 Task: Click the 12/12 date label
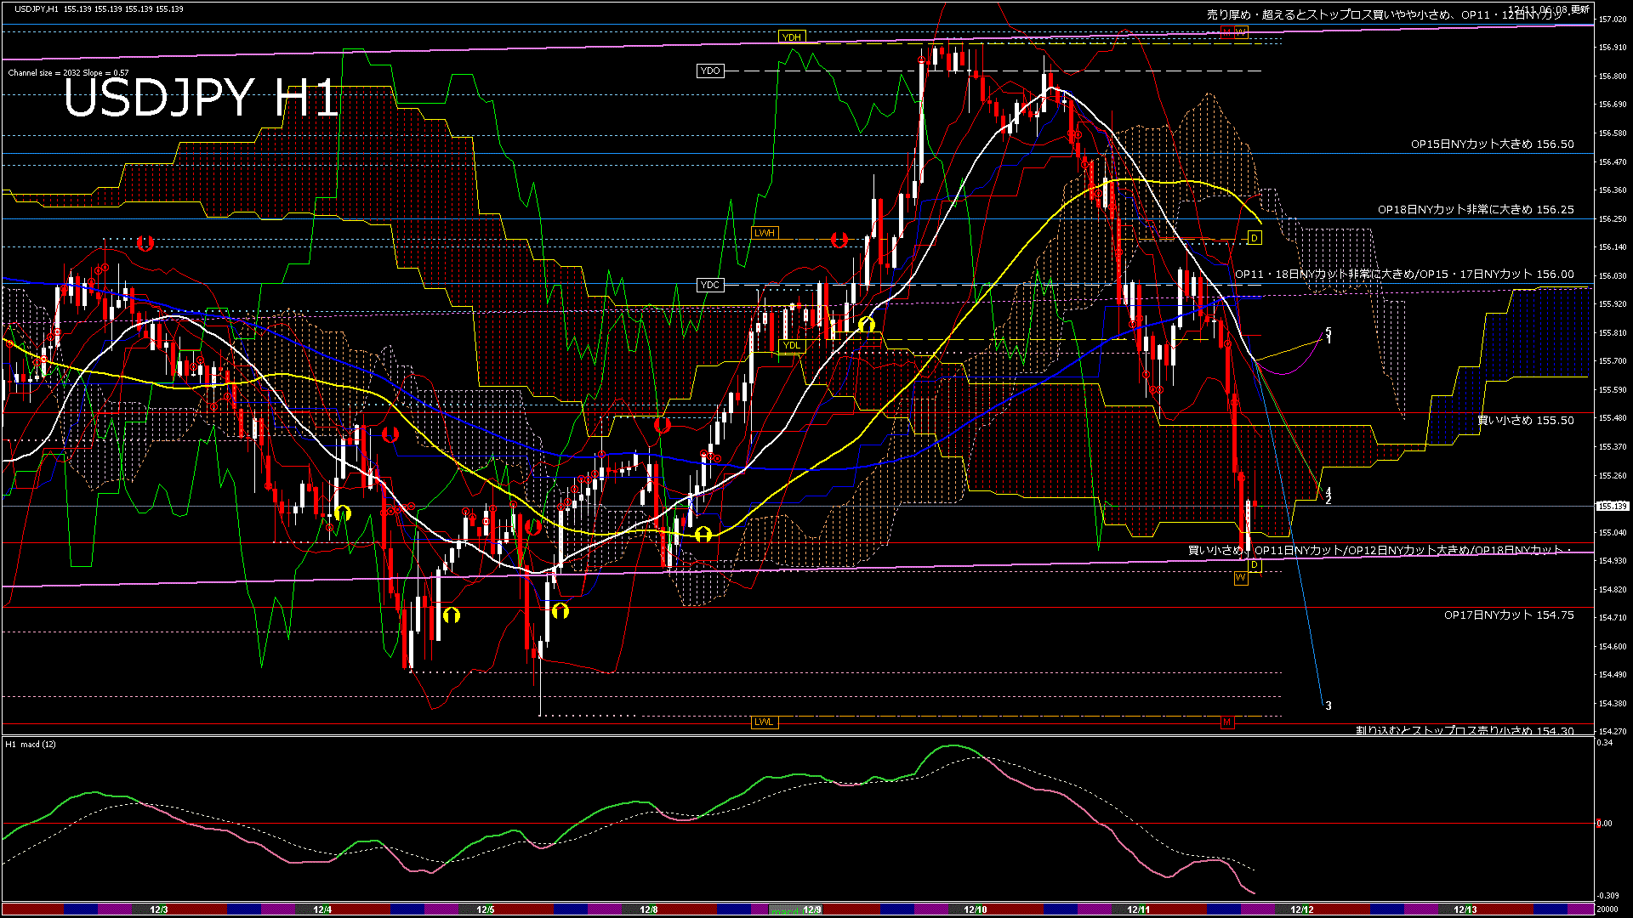(1301, 909)
